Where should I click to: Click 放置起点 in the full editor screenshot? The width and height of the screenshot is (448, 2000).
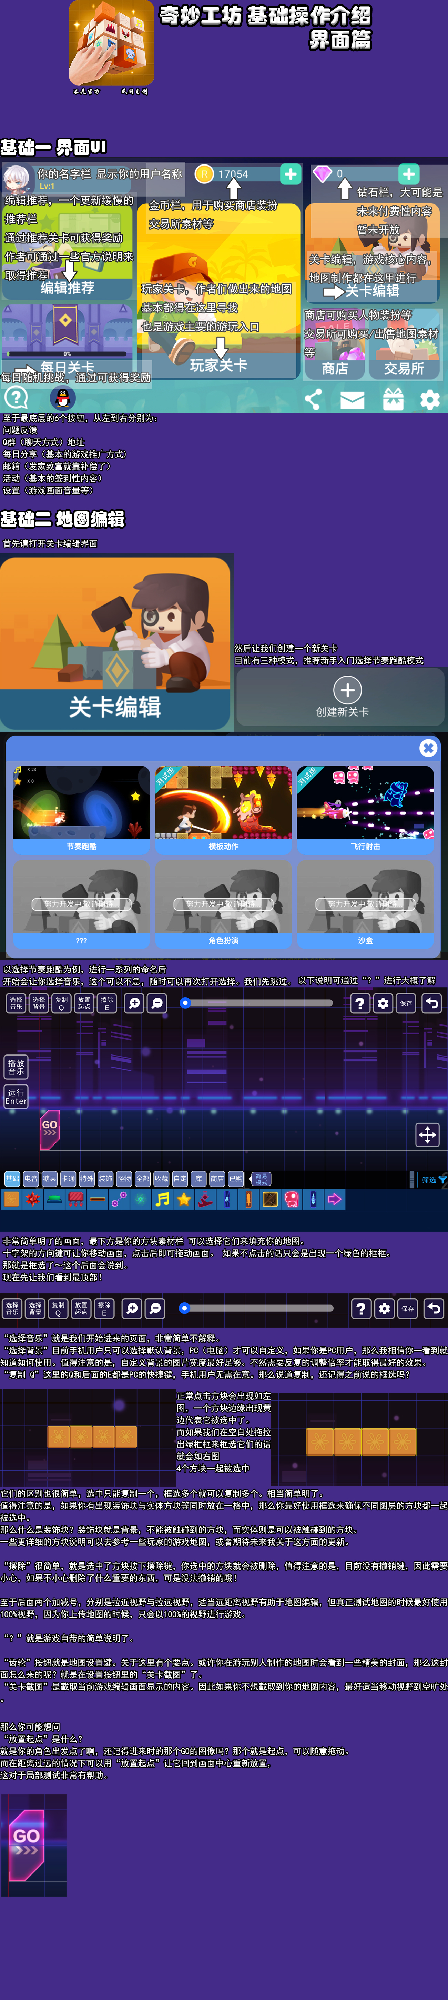pyautogui.click(x=84, y=1003)
